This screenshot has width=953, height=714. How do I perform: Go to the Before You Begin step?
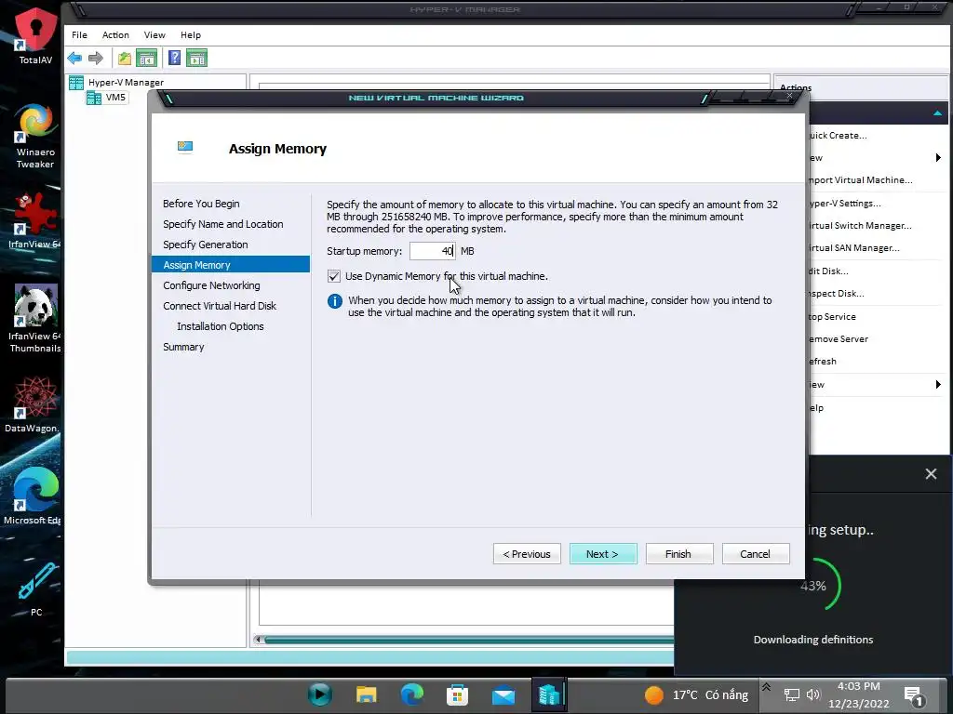[x=201, y=204]
